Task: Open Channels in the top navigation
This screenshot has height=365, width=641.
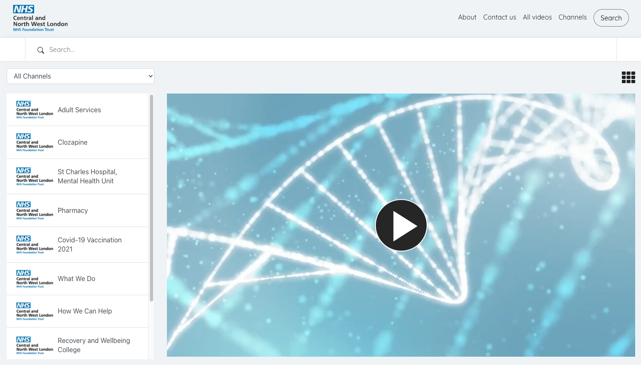Action: (572, 17)
